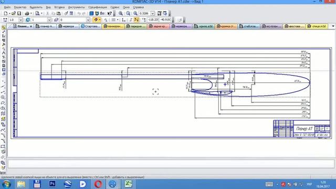Undo the last action
This screenshot has width=336, height=189.
pyautogui.click(x=79, y=13)
